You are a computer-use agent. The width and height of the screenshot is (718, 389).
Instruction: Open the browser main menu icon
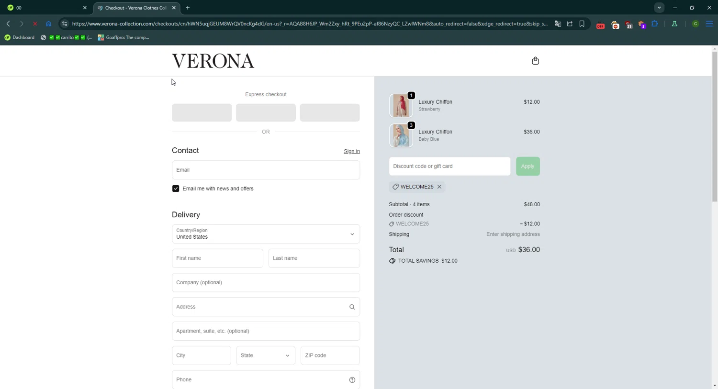click(709, 23)
